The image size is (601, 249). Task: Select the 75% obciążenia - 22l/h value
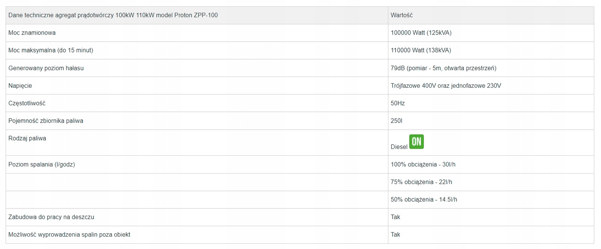pyautogui.click(x=421, y=182)
